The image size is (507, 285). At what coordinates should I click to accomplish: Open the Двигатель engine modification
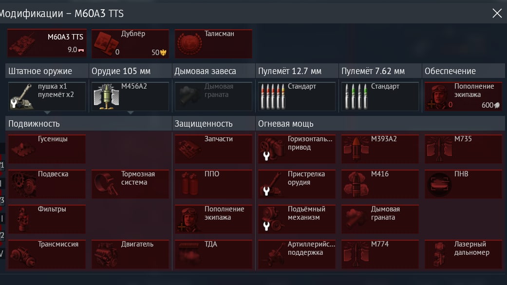coord(130,254)
